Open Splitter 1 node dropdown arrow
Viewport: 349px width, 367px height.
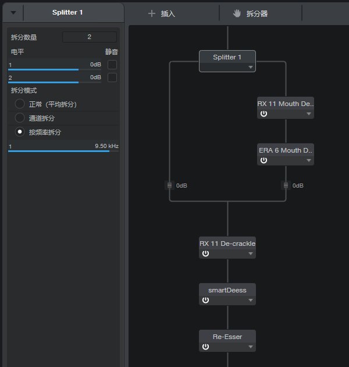[x=251, y=68]
